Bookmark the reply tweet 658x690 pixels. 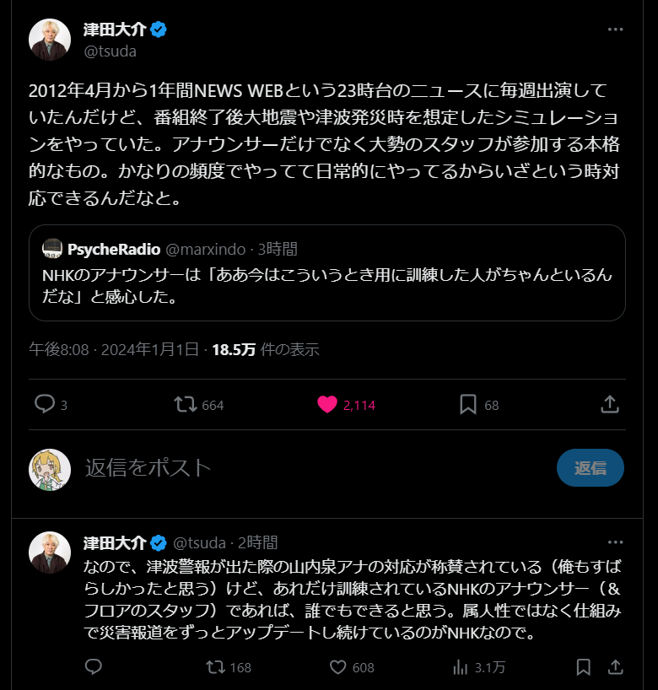(x=583, y=667)
